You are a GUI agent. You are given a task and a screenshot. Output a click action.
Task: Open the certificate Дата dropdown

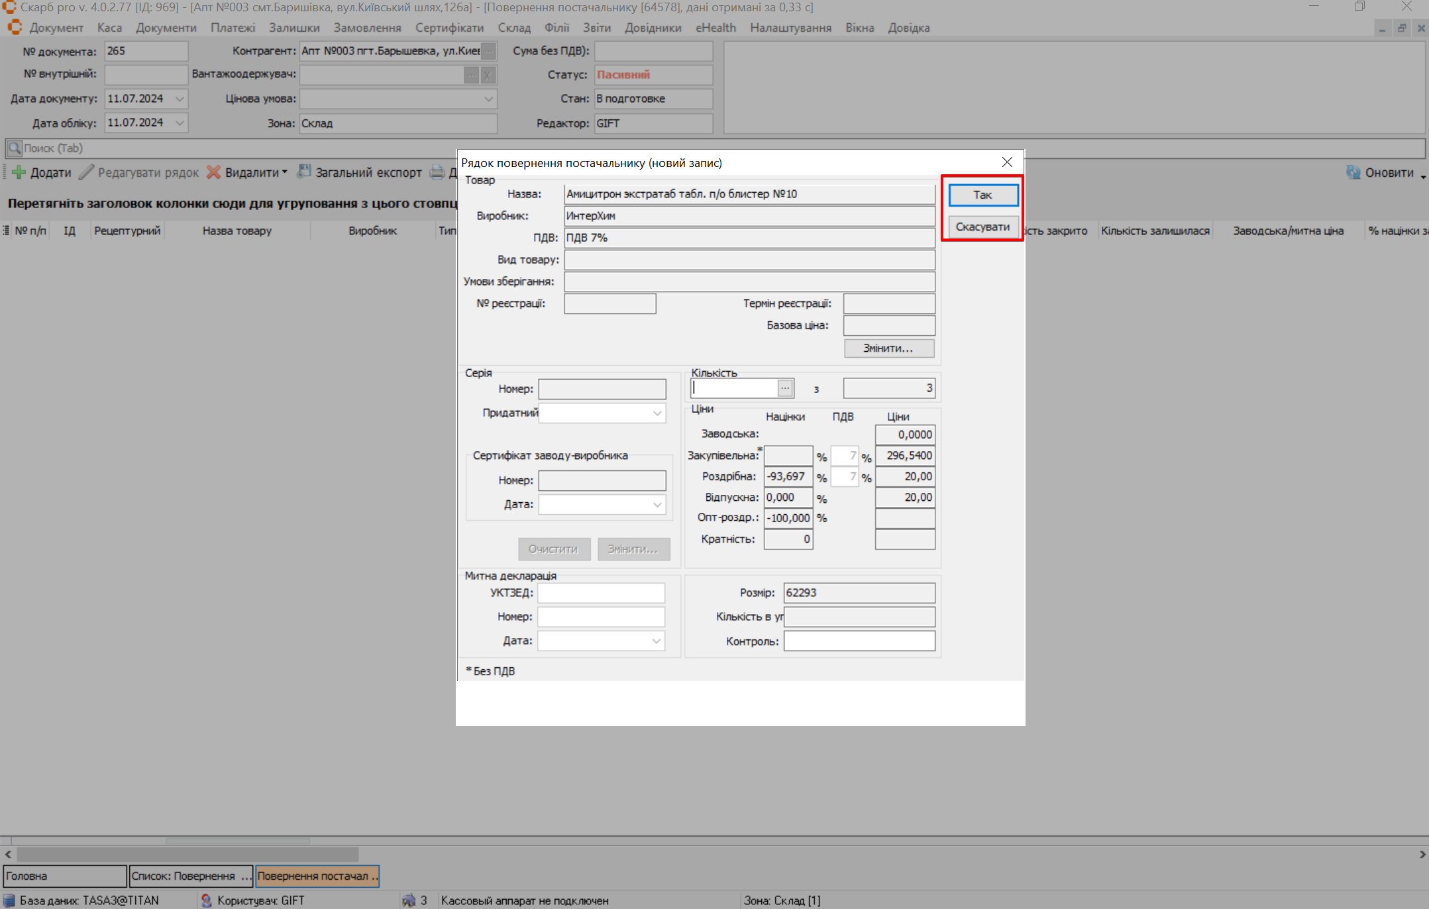coord(657,505)
